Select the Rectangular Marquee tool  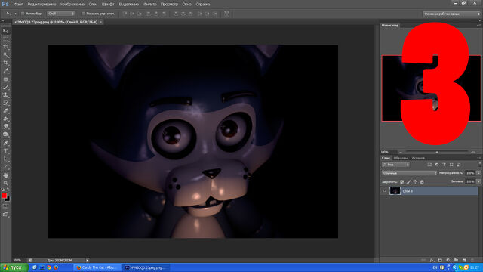pyautogui.click(x=6, y=39)
